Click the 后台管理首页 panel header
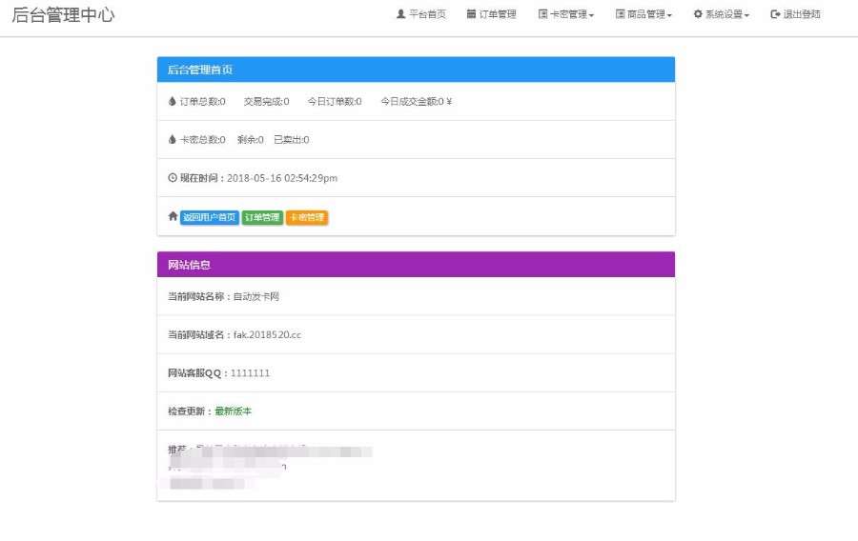858x541 pixels. point(416,70)
